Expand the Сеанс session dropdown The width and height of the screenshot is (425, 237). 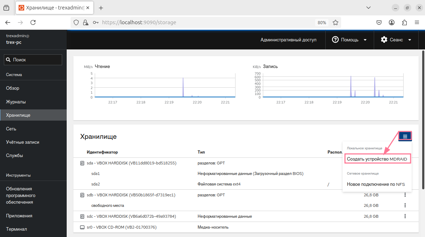click(x=396, y=40)
